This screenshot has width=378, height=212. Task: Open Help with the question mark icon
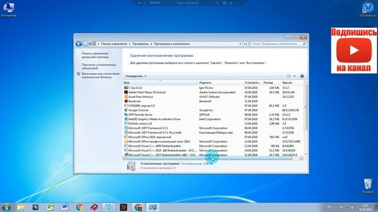pyautogui.click(x=302, y=76)
